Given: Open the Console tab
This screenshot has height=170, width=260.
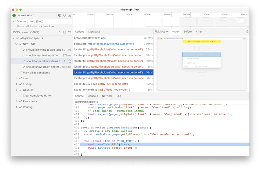Looking at the screenshot, I should click(x=93, y=96).
